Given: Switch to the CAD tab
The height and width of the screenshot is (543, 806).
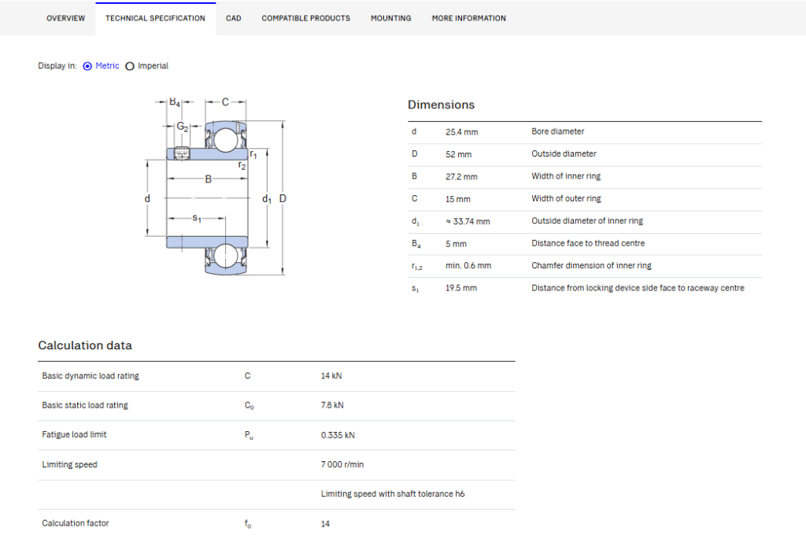Looking at the screenshot, I should (233, 19).
